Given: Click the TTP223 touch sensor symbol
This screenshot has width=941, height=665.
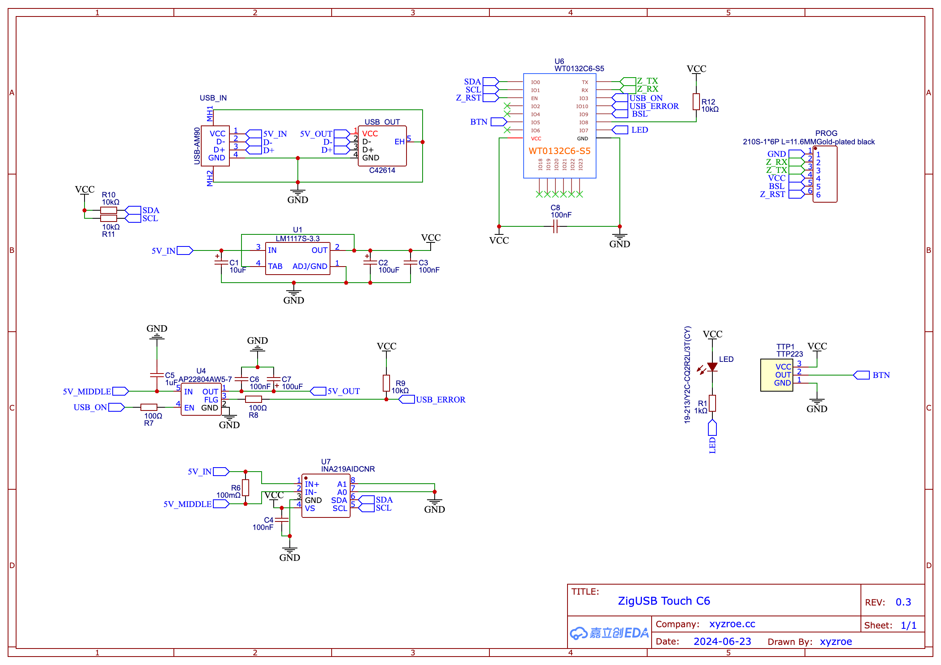Looking at the screenshot, I should point(777,375).
